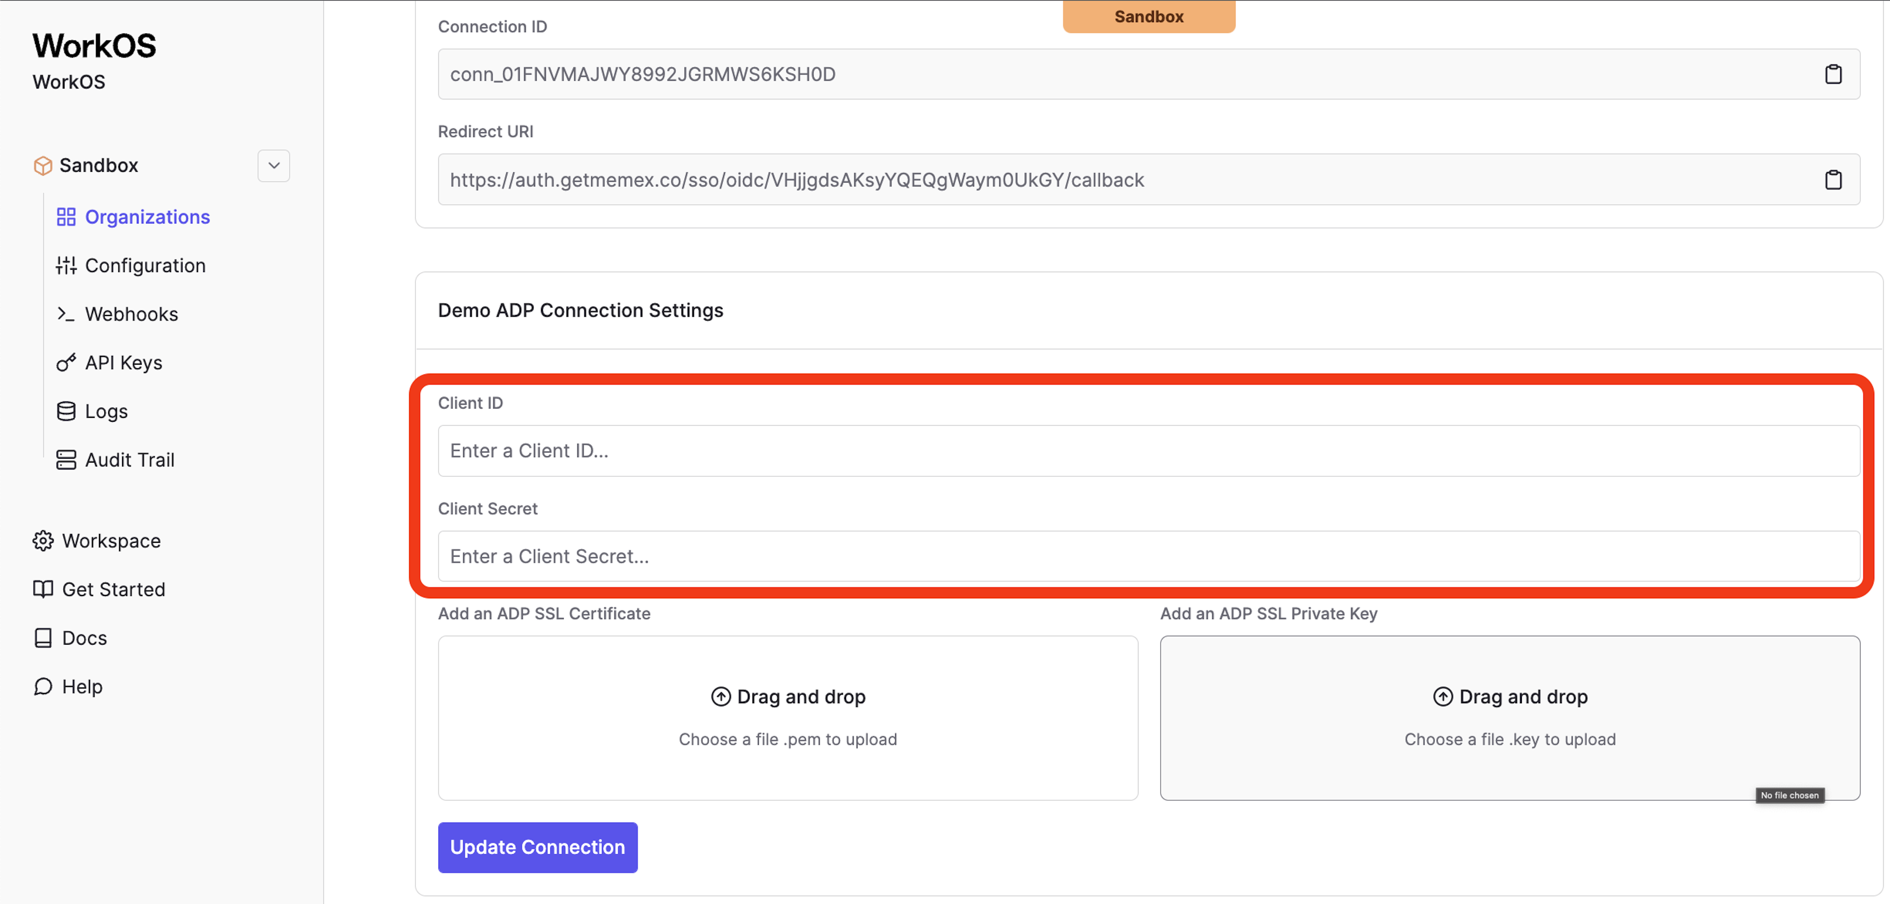Focus the Client ID input field

click(x=1147, y=451)
